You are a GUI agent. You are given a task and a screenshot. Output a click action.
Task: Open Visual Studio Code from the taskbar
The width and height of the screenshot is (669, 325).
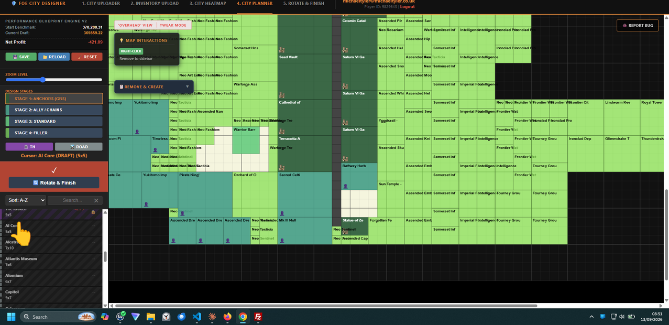click(196, 317)
